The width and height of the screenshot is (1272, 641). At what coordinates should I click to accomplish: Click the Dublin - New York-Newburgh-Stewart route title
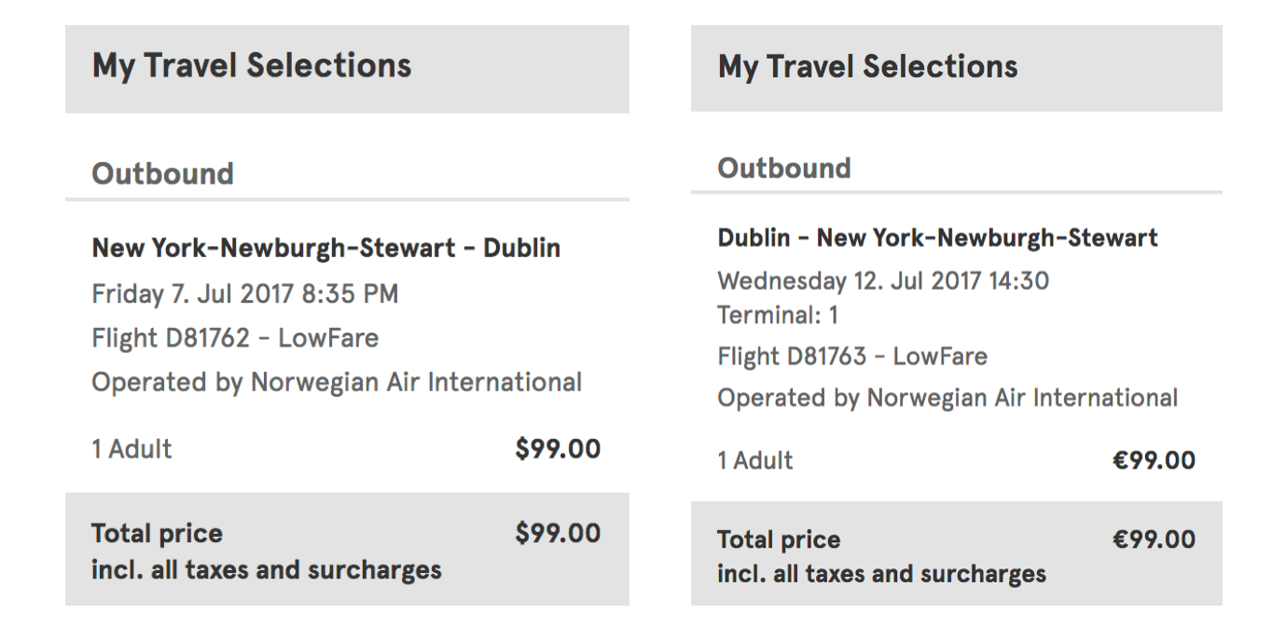coord(937,238)
